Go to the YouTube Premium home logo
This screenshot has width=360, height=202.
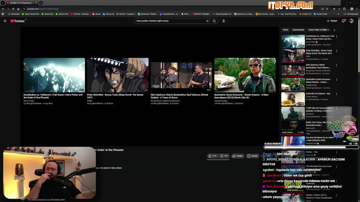pyautogui.click(x=17, y=21)
